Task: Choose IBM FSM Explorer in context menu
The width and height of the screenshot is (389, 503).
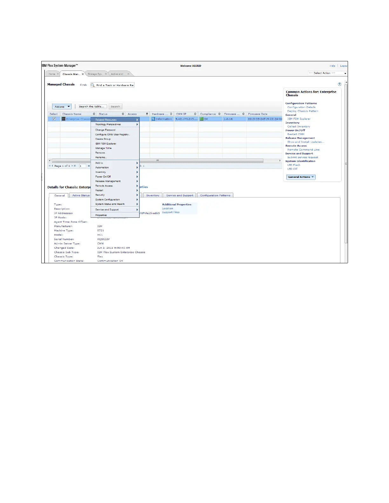Action: [115, 144]
